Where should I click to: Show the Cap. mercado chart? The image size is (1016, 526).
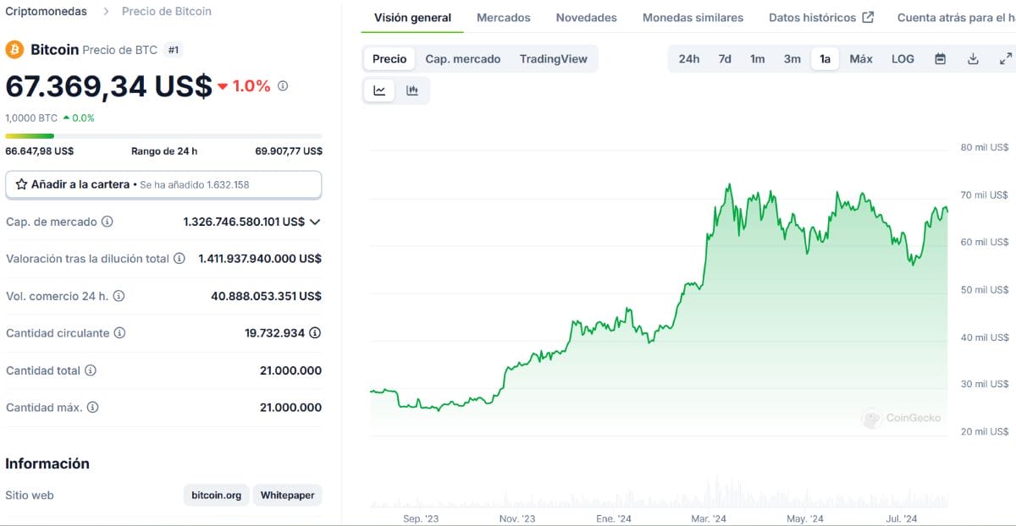click(463, 58)
